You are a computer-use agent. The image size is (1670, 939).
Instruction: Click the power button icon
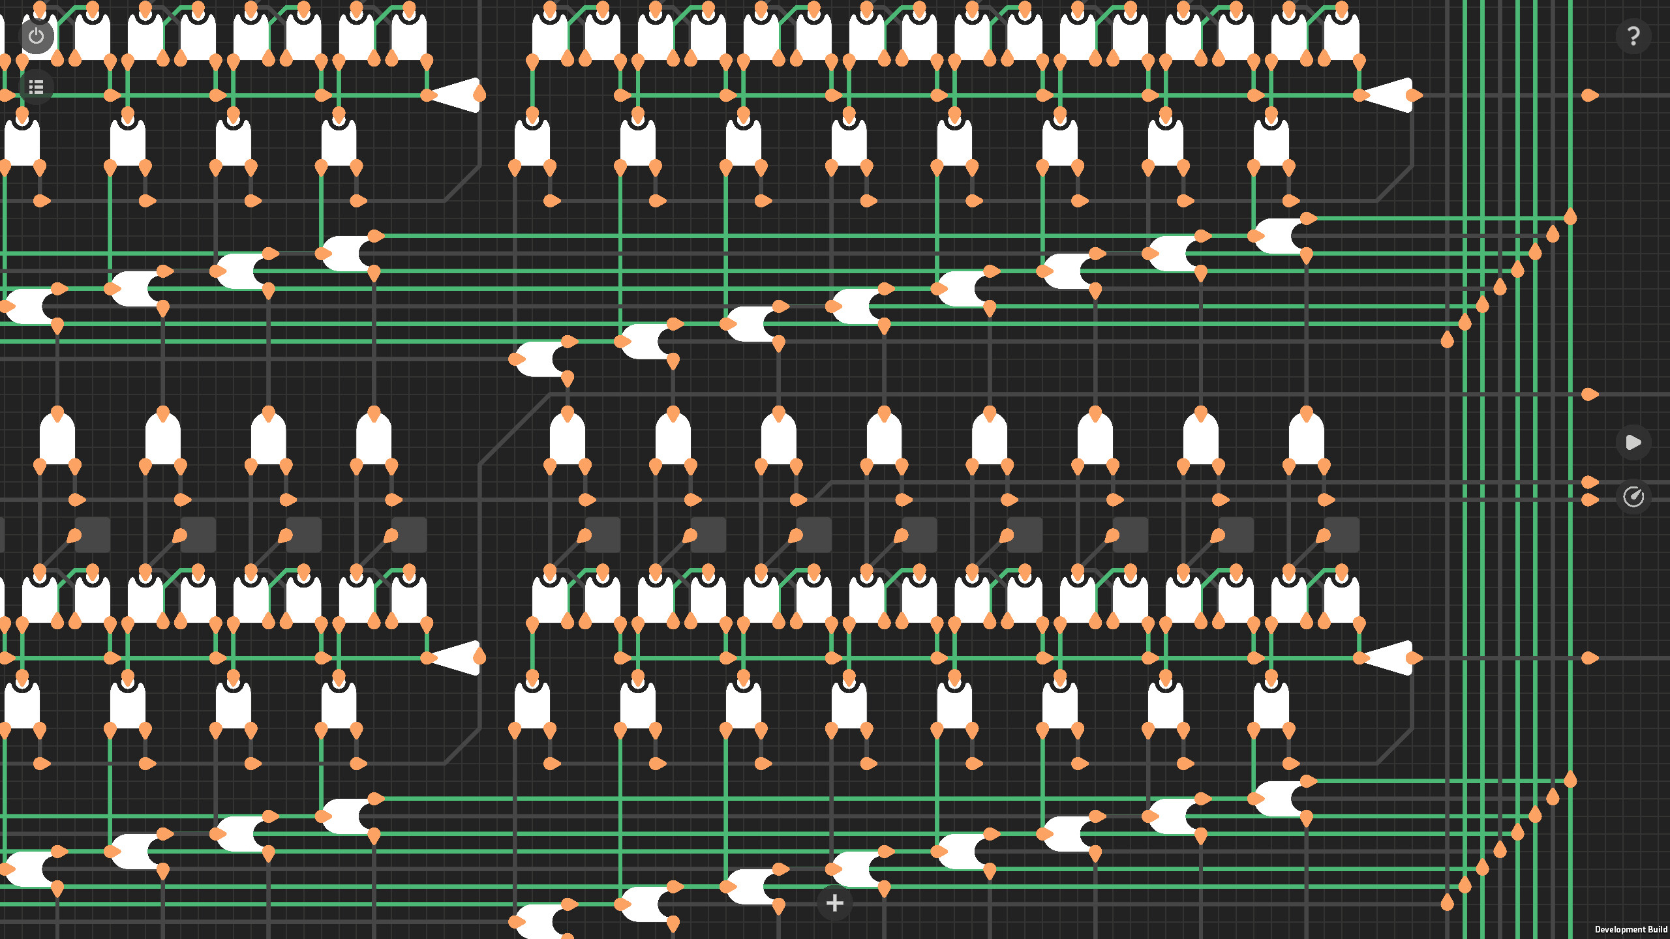(37, 36)
